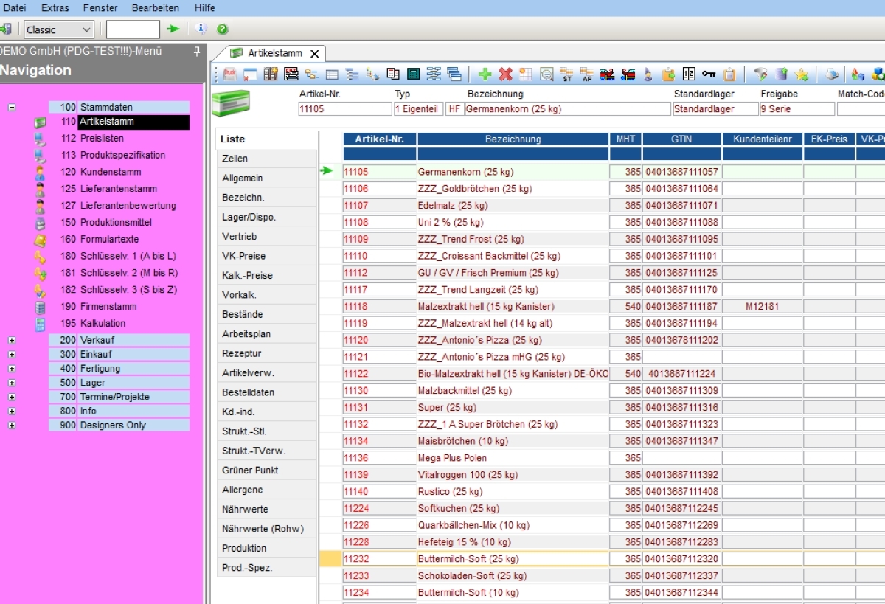Open the Extras menu
885x604 pixels.
coord(55,8)
